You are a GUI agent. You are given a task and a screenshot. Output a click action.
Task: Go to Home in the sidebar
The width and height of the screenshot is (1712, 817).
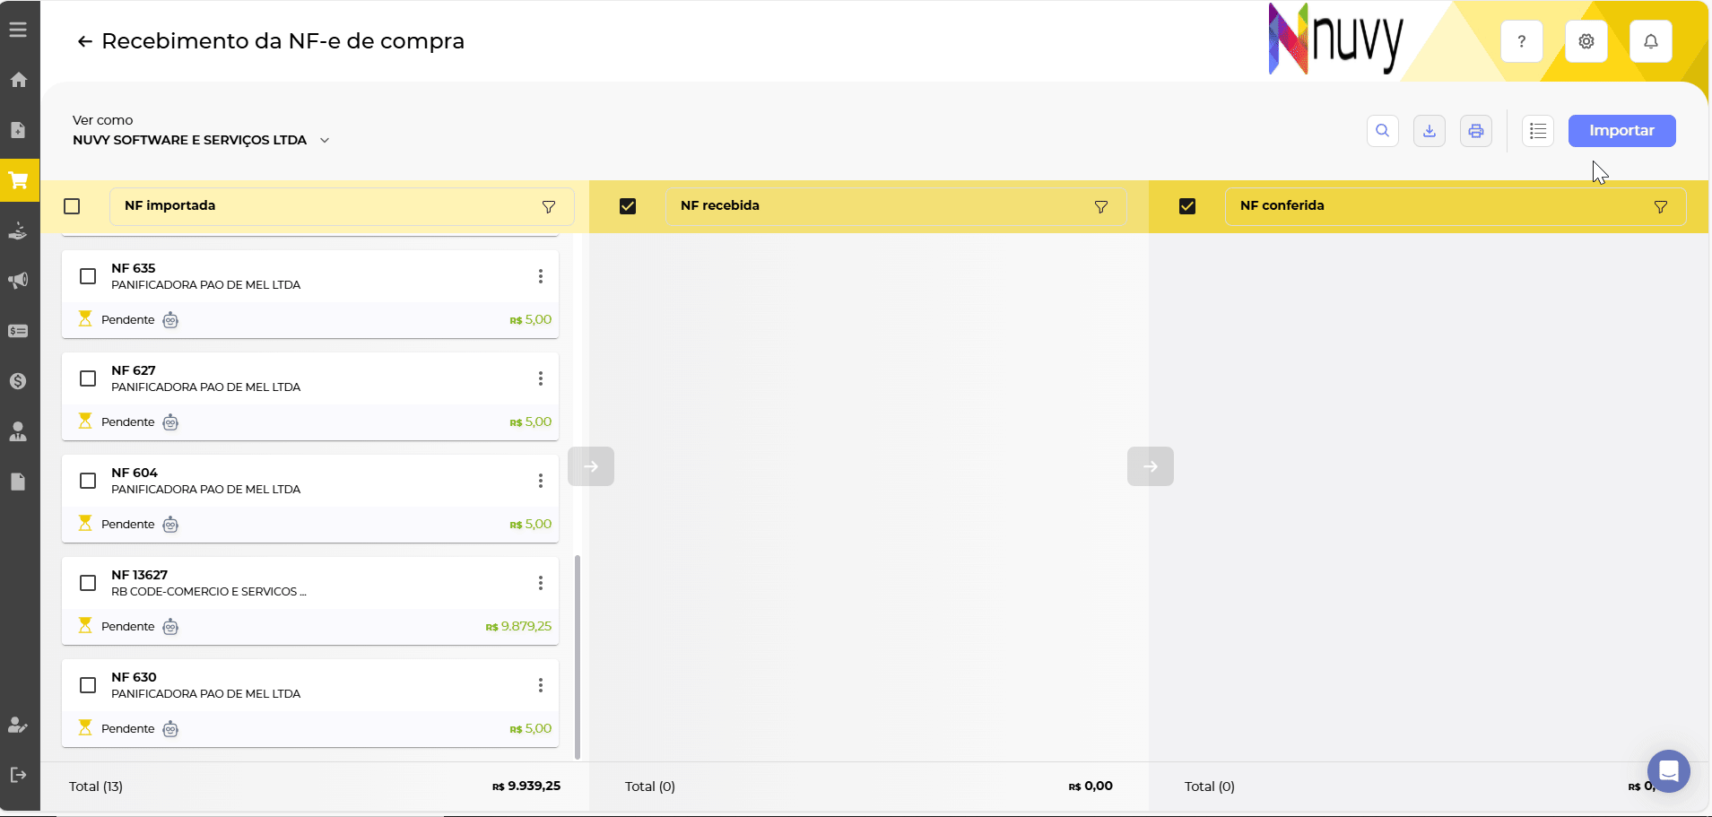coord(18,80)
